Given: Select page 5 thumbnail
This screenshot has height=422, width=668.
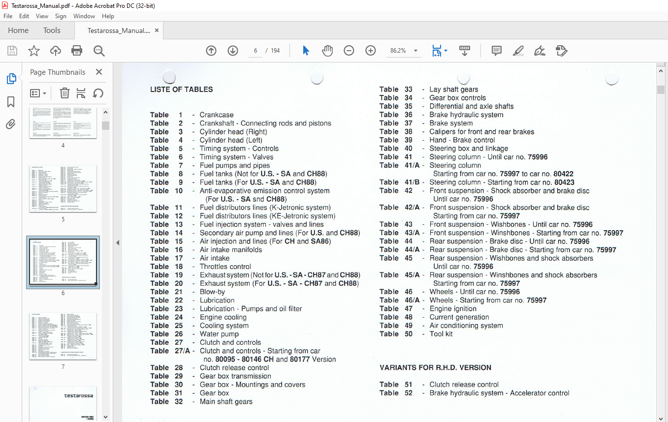Looking at the screenshot, I should point(63,189).
